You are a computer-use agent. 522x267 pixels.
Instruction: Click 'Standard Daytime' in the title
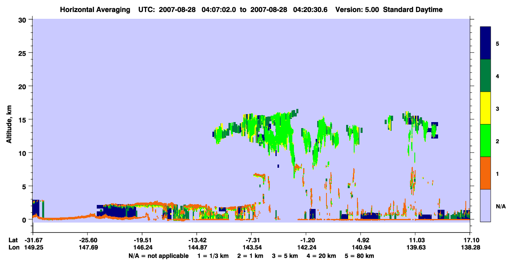coord(413,10)
